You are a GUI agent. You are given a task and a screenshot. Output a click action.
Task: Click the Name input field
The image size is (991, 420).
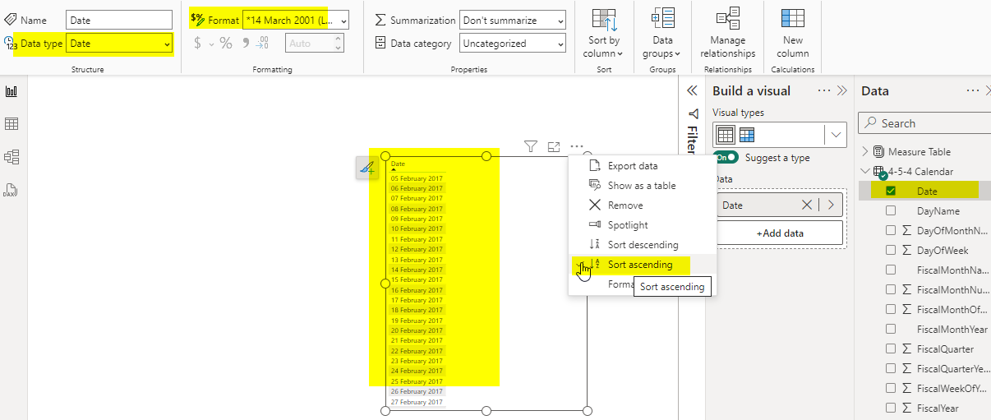(119, 20)
